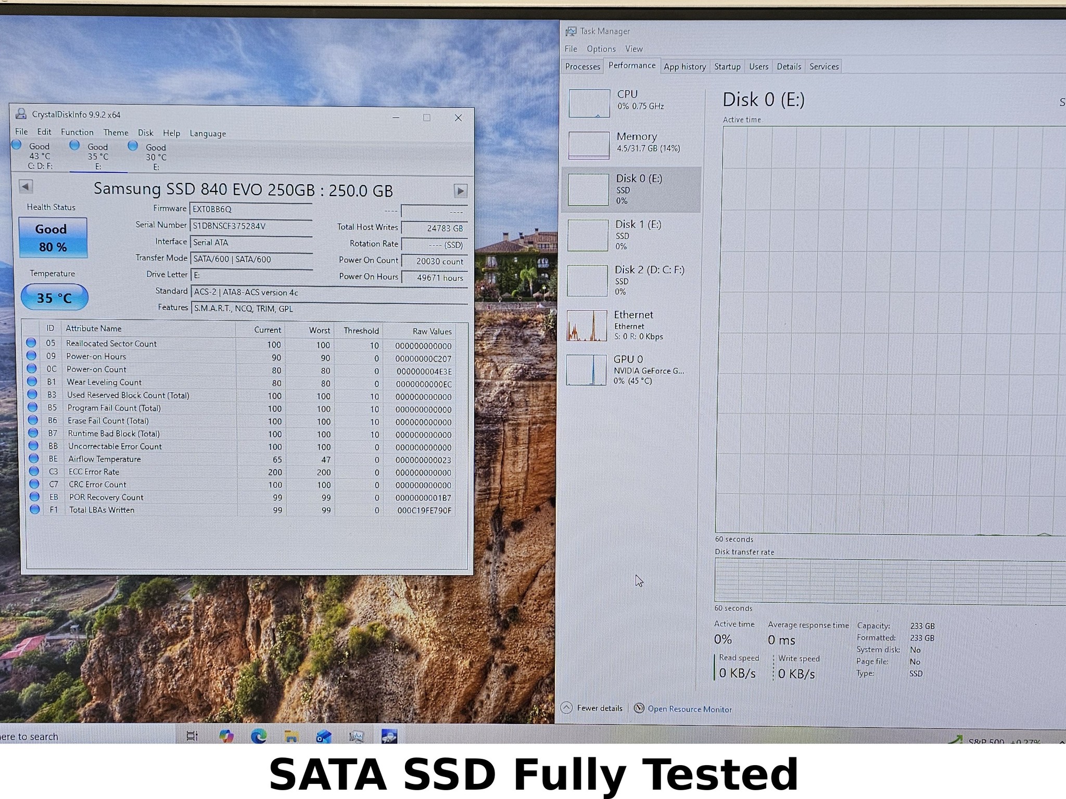Click CrystalDiskInfo title bar app icon
1066x799 pixels.
[21, 114]
